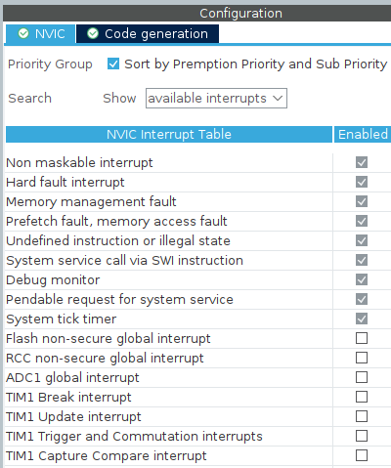Select the Memory management fault row
Image resolution: width=391 pixels, height=468 pixels.
pos(197,201)
